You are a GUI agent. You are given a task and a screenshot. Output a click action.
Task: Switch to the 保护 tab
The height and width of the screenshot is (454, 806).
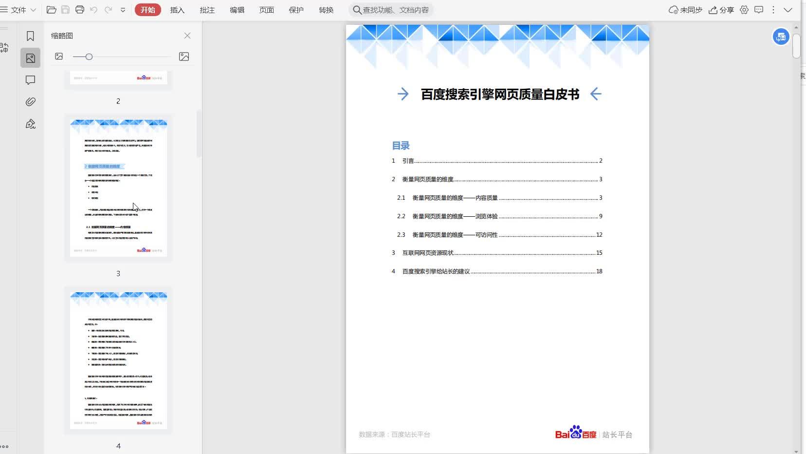coord(296,10)
